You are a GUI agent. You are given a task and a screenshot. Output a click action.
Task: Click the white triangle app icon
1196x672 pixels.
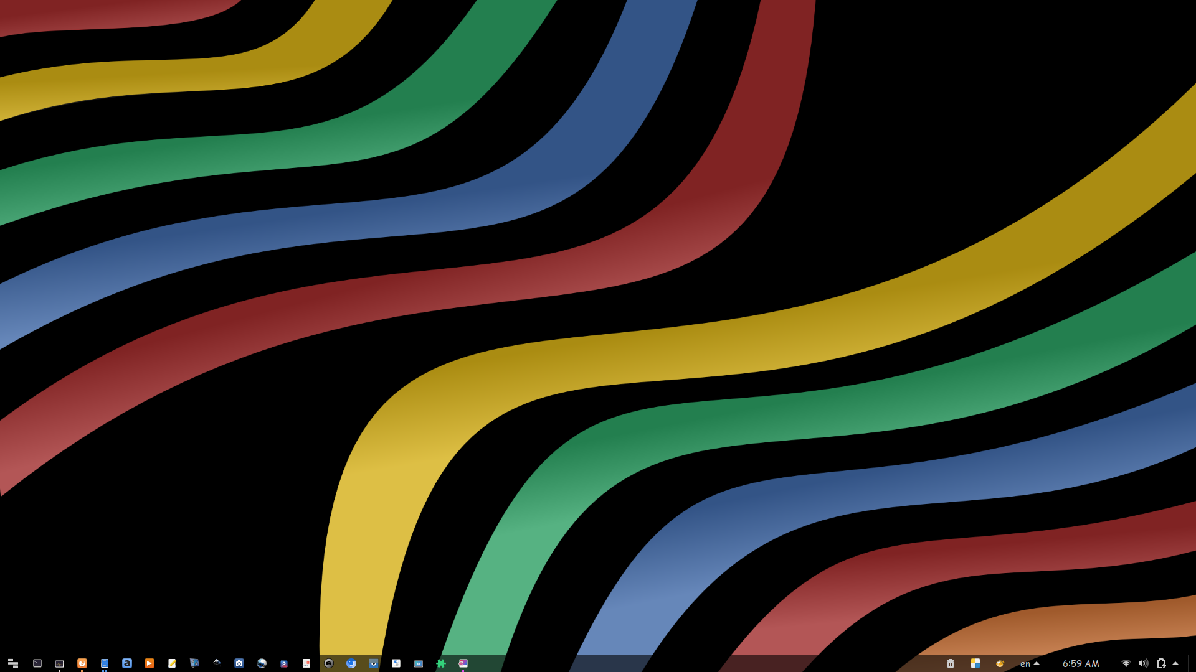(217, 662)
